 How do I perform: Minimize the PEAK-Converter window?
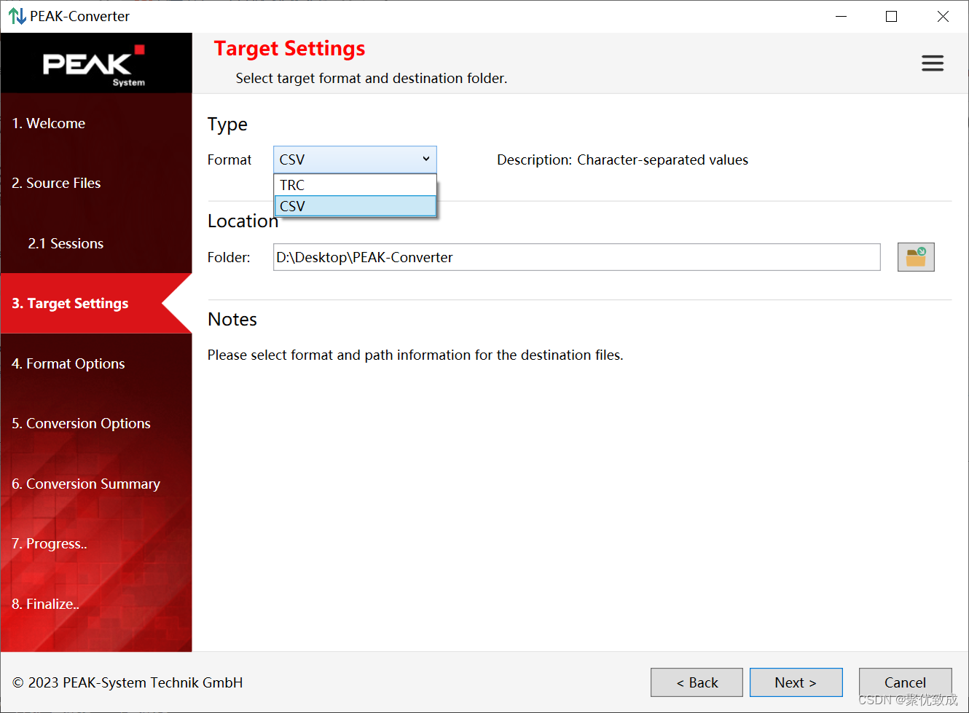pos(841,16)
